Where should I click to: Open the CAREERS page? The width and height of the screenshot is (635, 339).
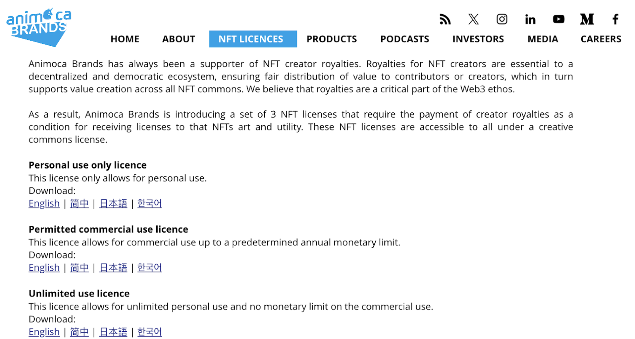(601, 39)
